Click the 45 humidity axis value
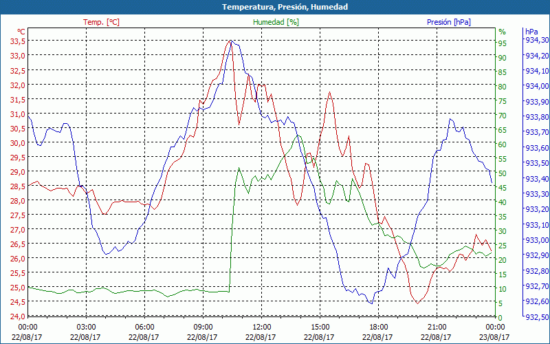The width and height of the screenshot is (550, 344). click(x=503, y=188)
